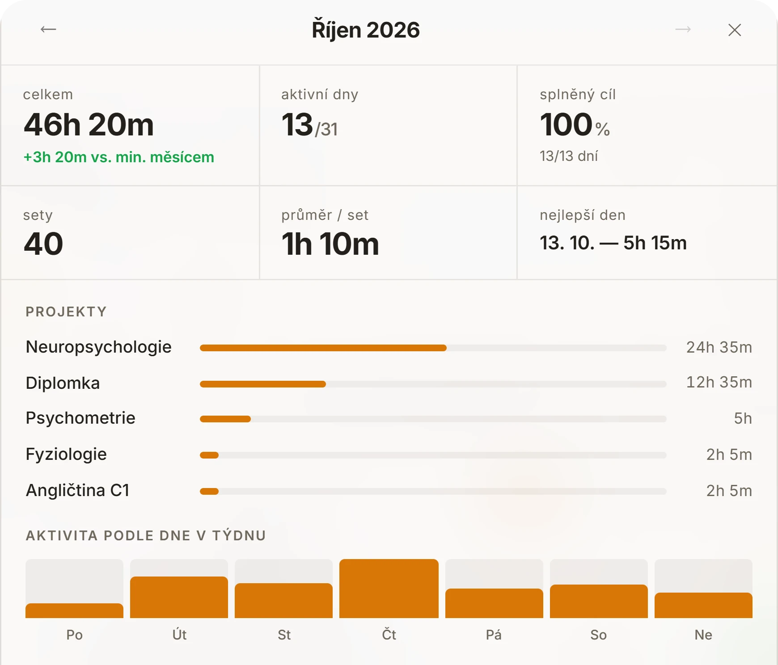Click the Říjen 2026 title
This screenshot has width=778, height=665.
(x=366, y=30)
